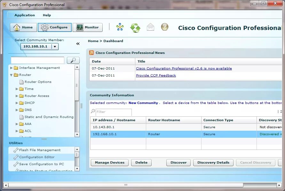Open the Monitor view
This screenshot has width=285, height=191.
tap(88, 27)
